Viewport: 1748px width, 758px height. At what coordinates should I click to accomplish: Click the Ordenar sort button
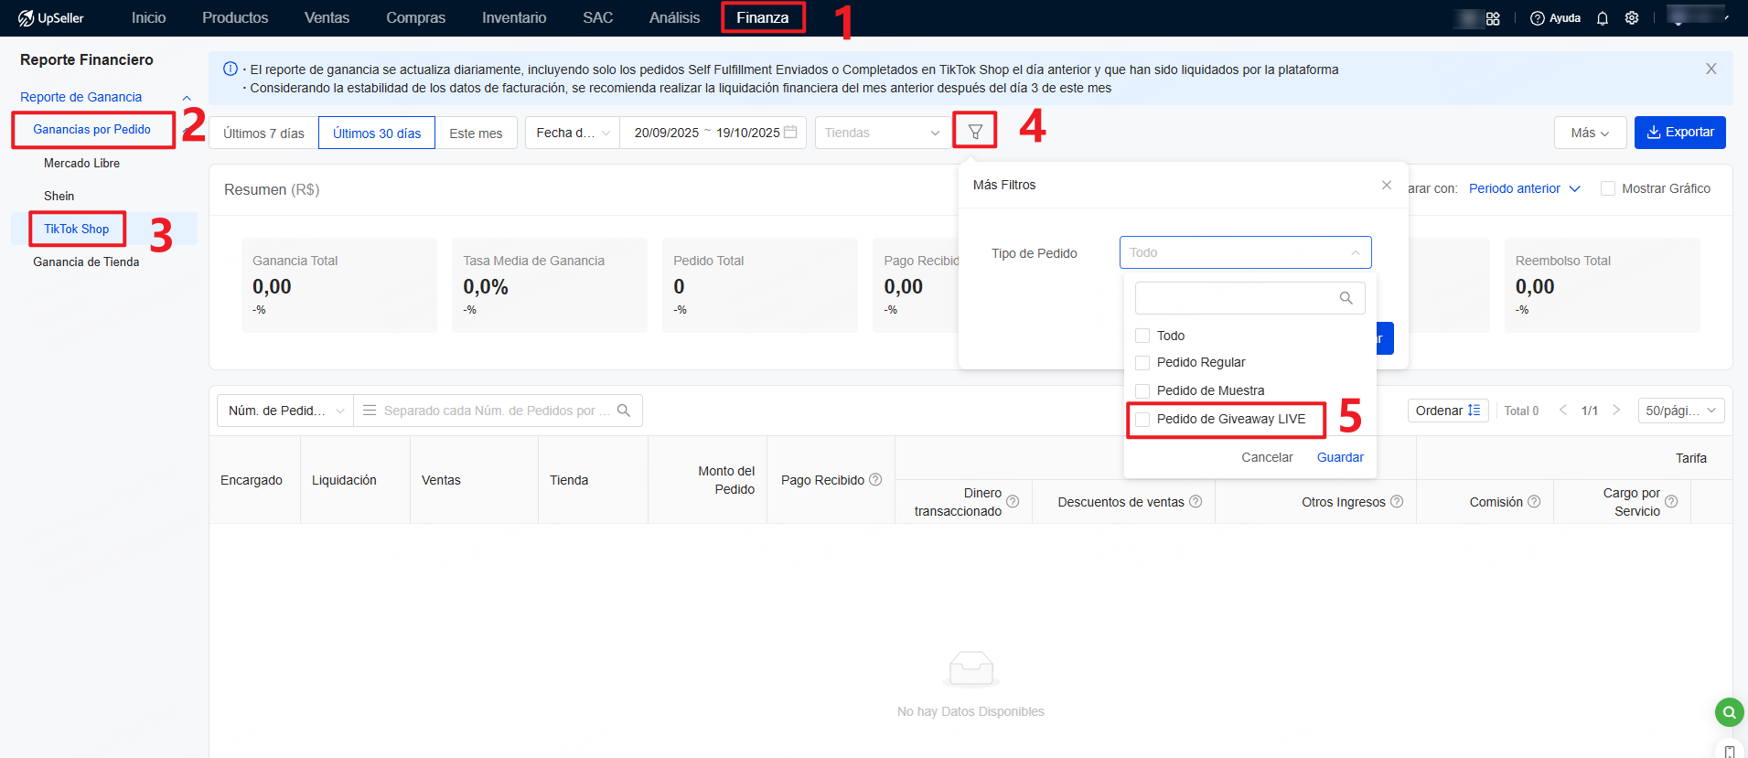pyautogui.click(x=1447, y=411)
